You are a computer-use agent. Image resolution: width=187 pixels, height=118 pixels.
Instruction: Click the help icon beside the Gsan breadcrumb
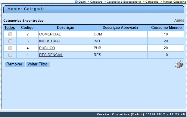coord(76,2)
